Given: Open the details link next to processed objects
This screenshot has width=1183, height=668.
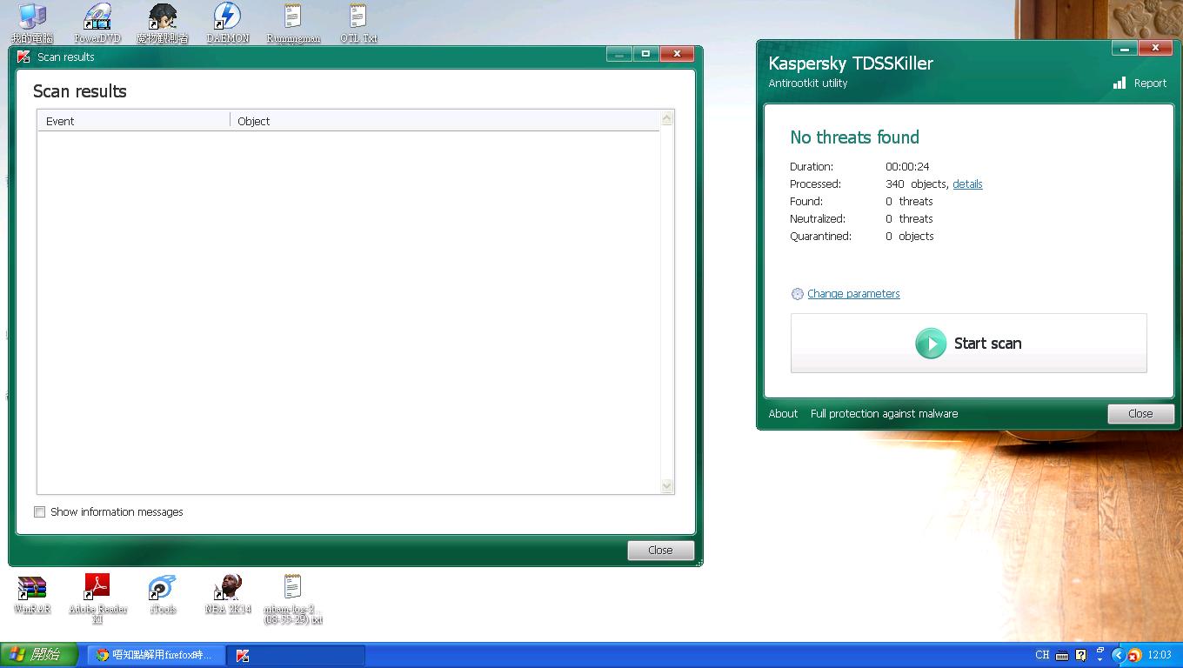Looking at the screenshot, I should tap(967, 184).
